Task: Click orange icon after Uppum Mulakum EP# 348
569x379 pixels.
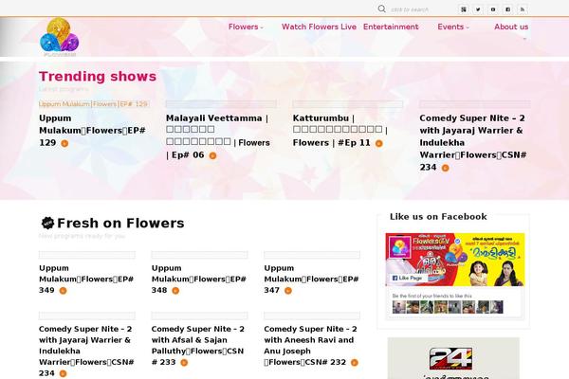Action: [175, 291]
